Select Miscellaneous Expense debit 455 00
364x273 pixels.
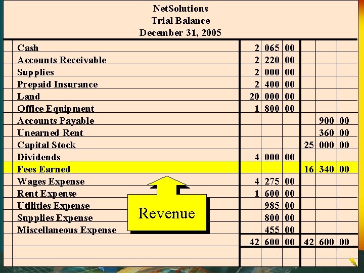click(280, 230)
